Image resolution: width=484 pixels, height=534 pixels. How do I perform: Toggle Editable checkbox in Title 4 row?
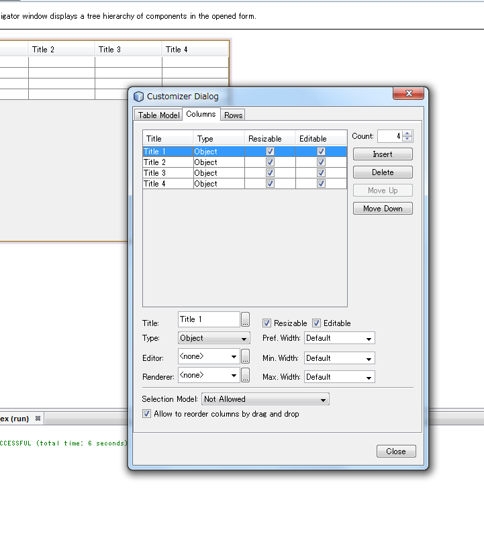coord(321,184)
